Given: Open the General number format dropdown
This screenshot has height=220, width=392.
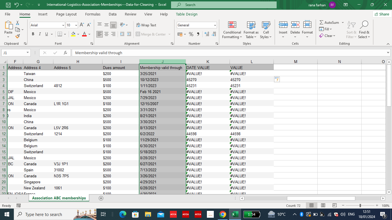Looking at the screenshot, I should [x=215, y=25].
